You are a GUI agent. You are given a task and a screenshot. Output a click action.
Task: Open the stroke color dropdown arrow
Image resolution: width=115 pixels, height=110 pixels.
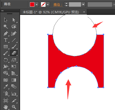point(48,4)
